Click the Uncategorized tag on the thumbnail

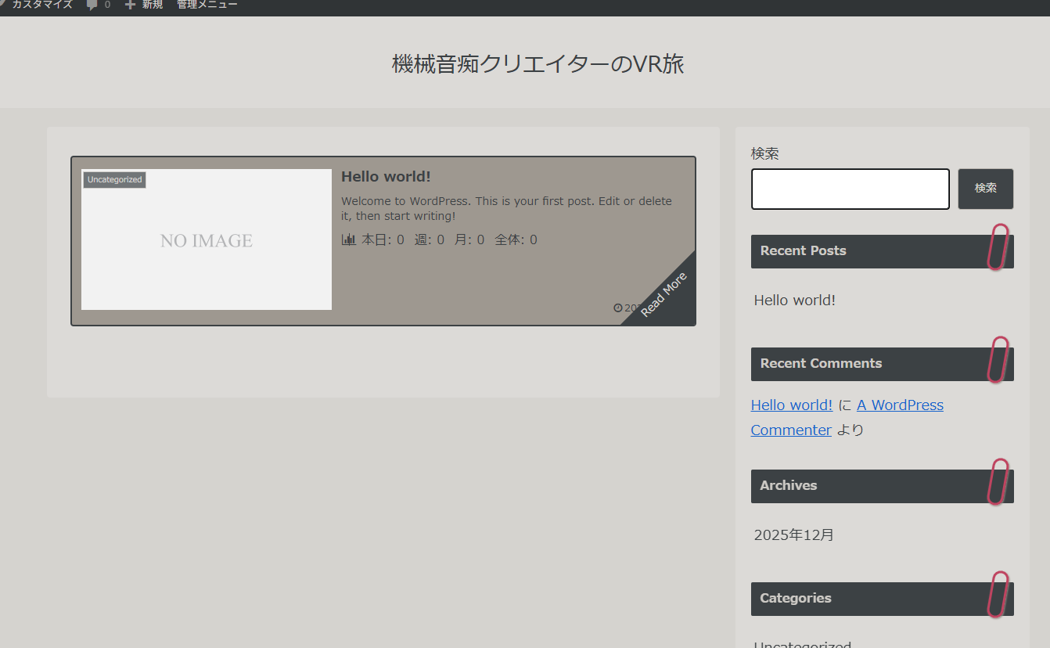pos(114,180)
